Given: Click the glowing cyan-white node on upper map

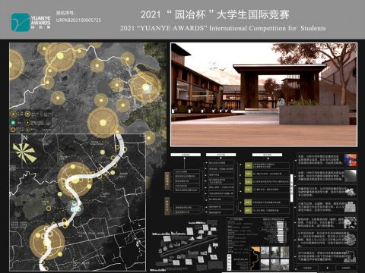Looking at the screenshot, I should tap(146, 87).
